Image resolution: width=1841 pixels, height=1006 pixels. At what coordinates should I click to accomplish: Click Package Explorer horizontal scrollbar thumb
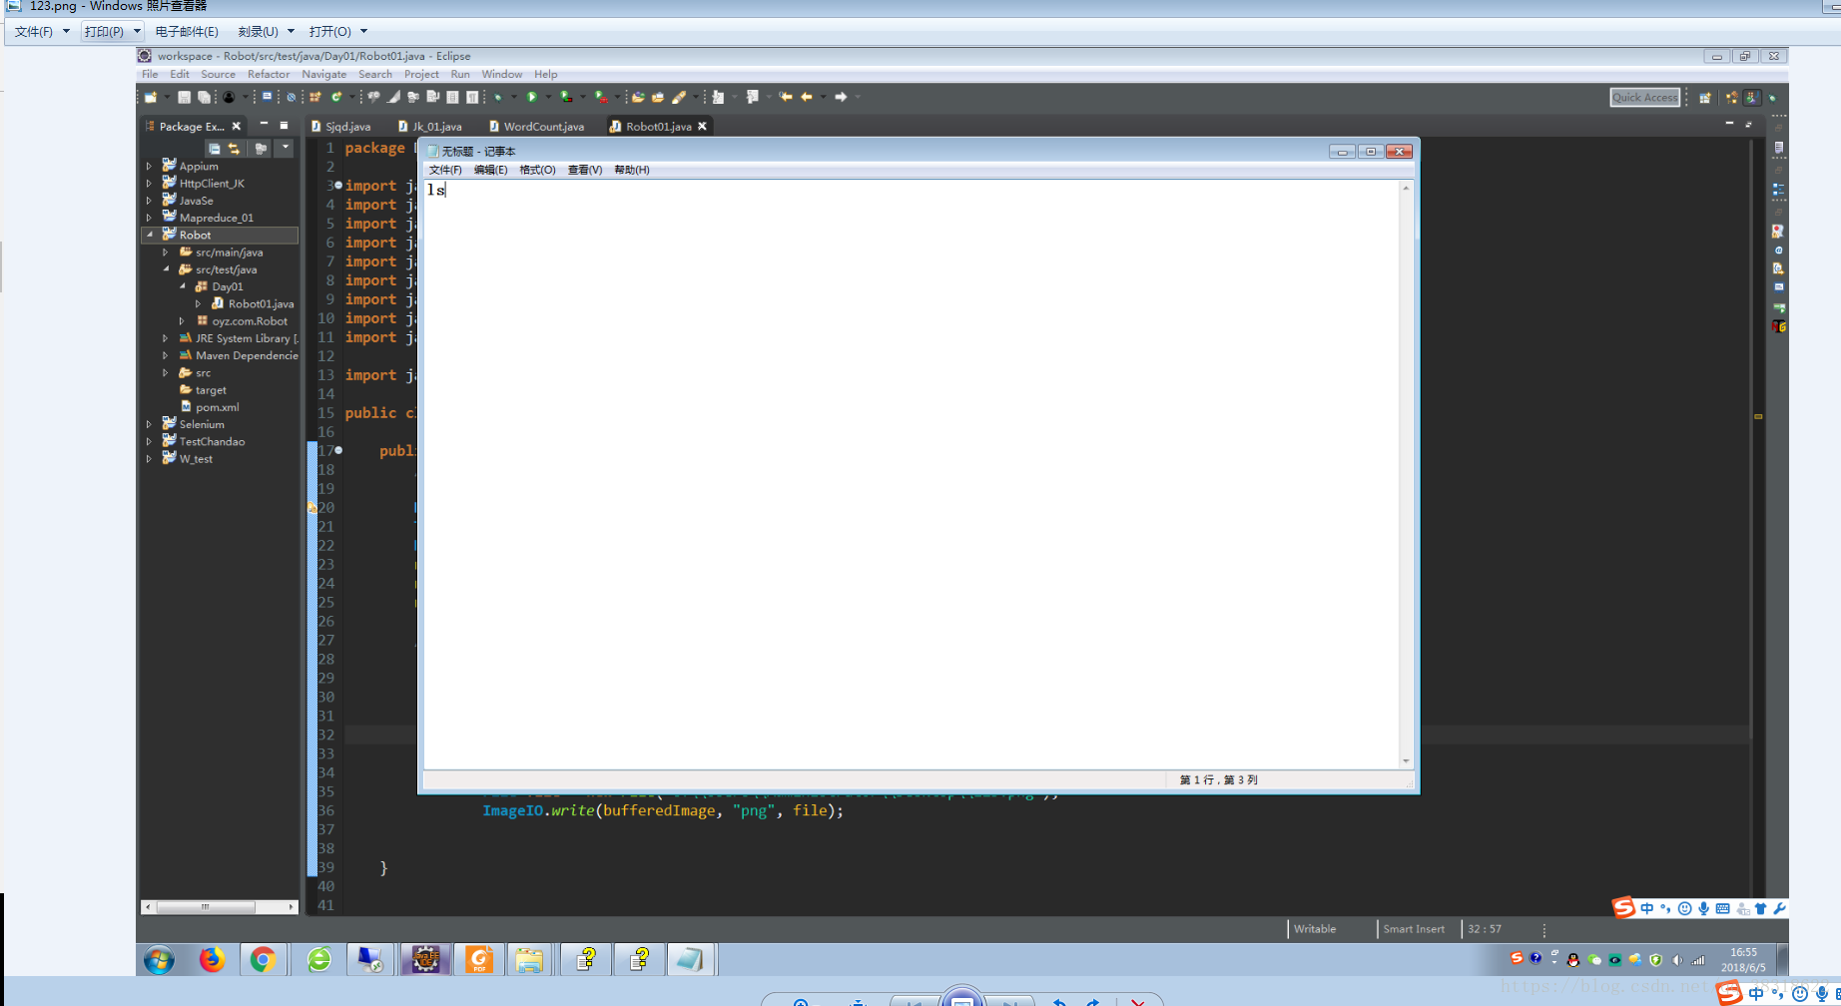[x=206, y=907]
